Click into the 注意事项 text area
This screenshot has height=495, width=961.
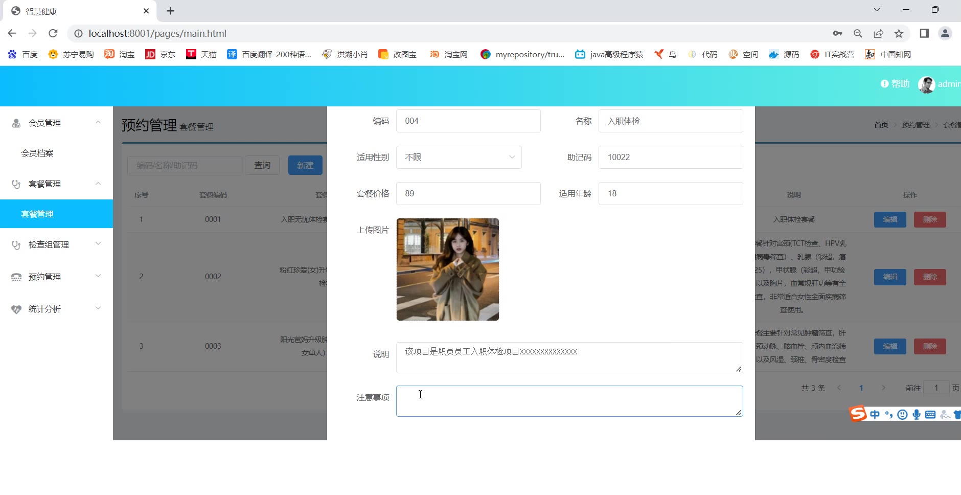coord(569,401)
